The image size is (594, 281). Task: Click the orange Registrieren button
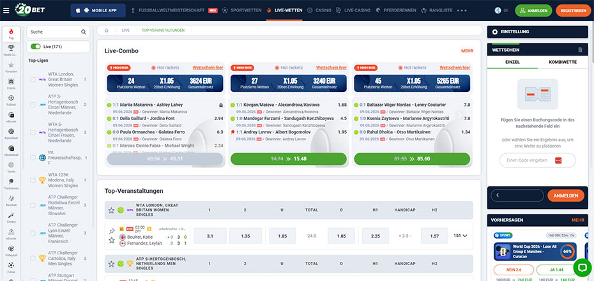(x=573, y=11)
